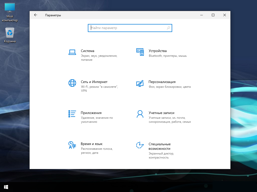The height and width of the screenshot is (192, 257).
Task: Maximize the Параметры window
Action: point(213,15)
